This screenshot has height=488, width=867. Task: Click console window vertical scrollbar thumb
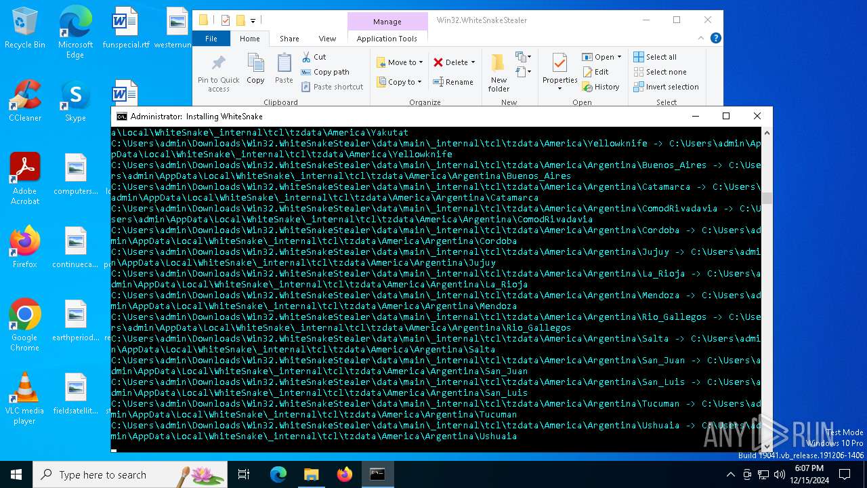767,199
